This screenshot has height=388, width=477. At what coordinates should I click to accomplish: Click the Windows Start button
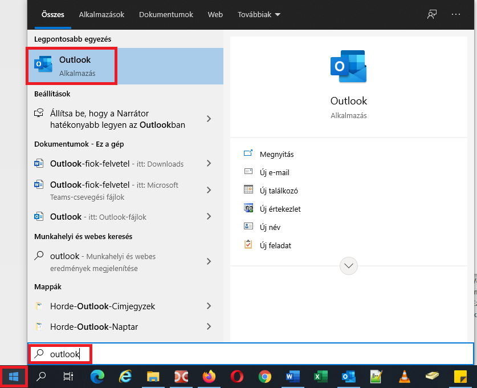[x=14, y=377]
